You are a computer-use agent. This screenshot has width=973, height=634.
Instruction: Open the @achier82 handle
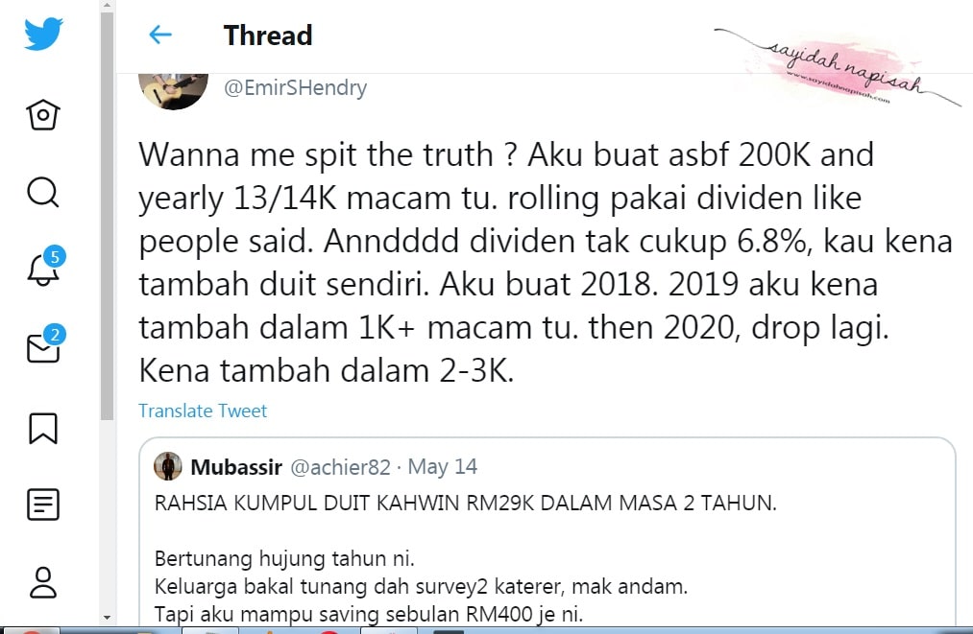coord(340,467)
